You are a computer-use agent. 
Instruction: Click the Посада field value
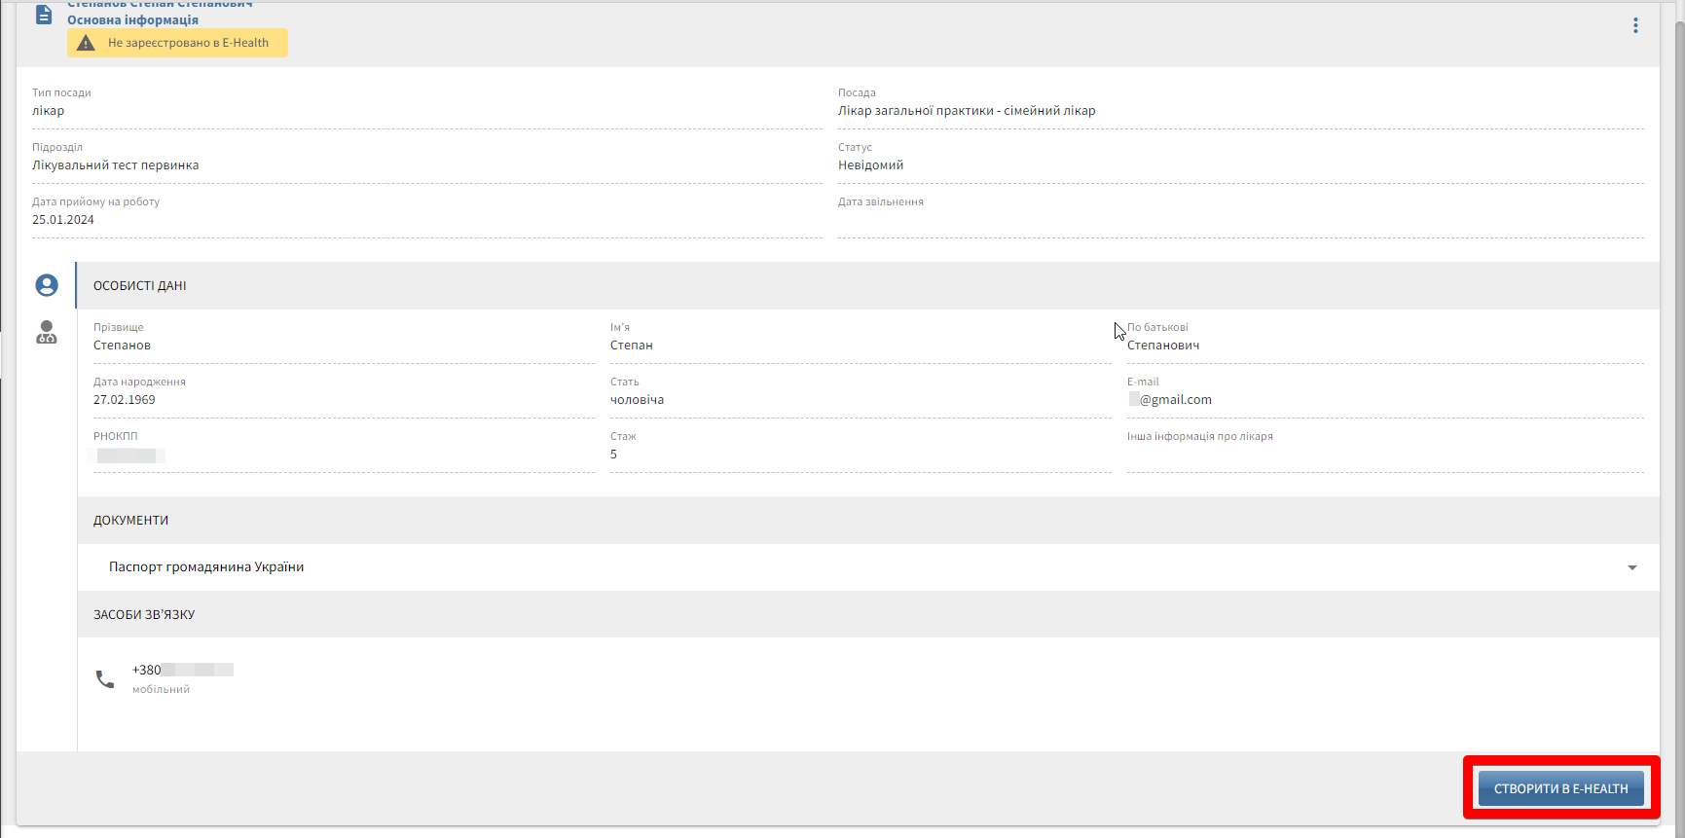[x=967, y=111]
